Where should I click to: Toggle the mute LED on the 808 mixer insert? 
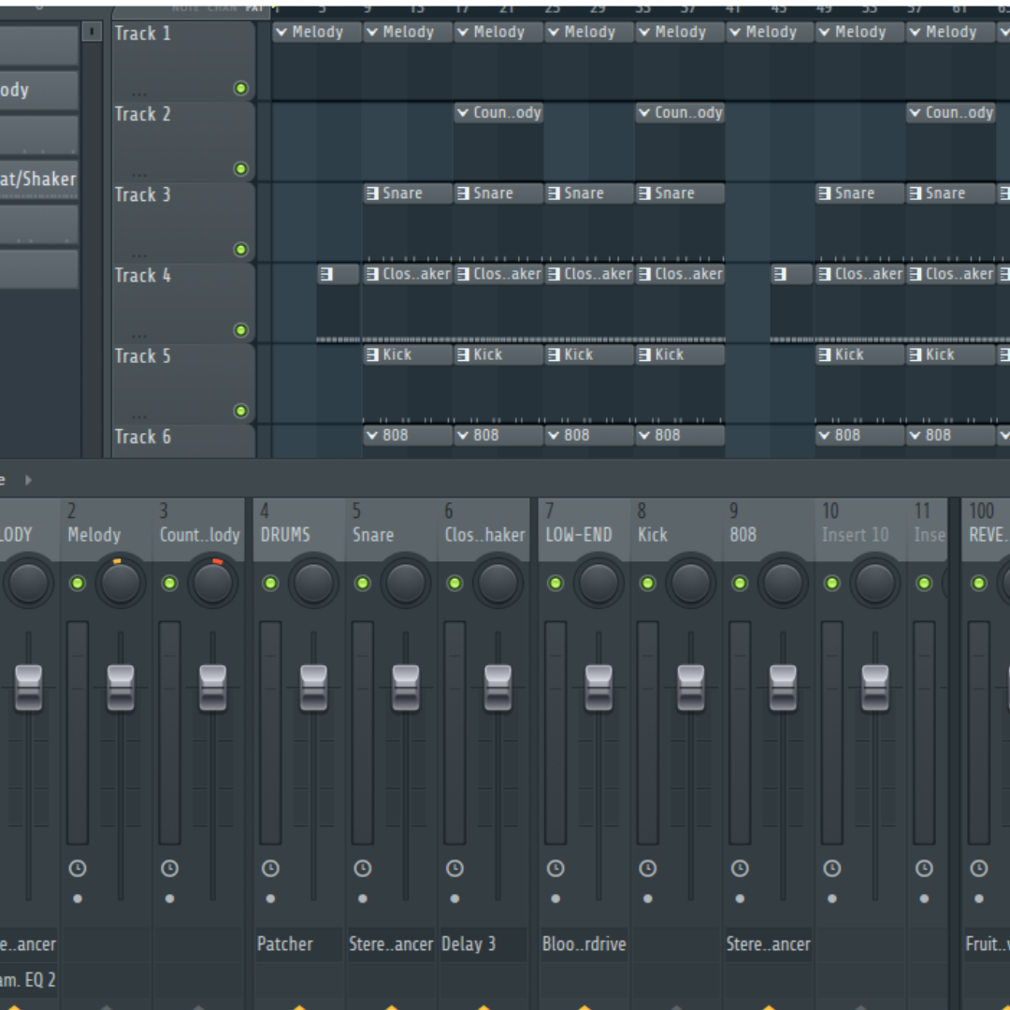coord(740,584)
